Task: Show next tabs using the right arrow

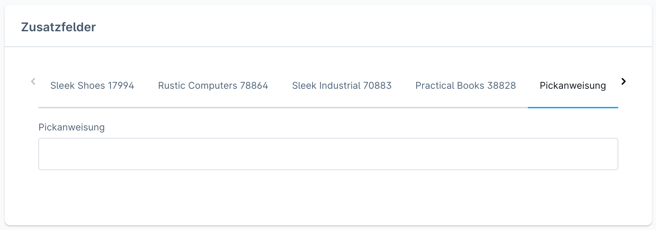Action: 623,81
